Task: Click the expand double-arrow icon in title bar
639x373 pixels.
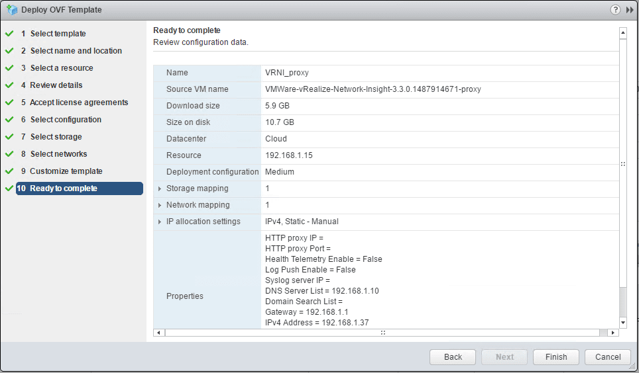Action: [x=629, y=10]
